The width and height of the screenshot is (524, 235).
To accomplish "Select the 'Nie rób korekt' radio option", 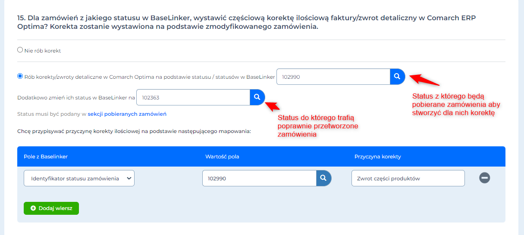I will coord(20,50).
